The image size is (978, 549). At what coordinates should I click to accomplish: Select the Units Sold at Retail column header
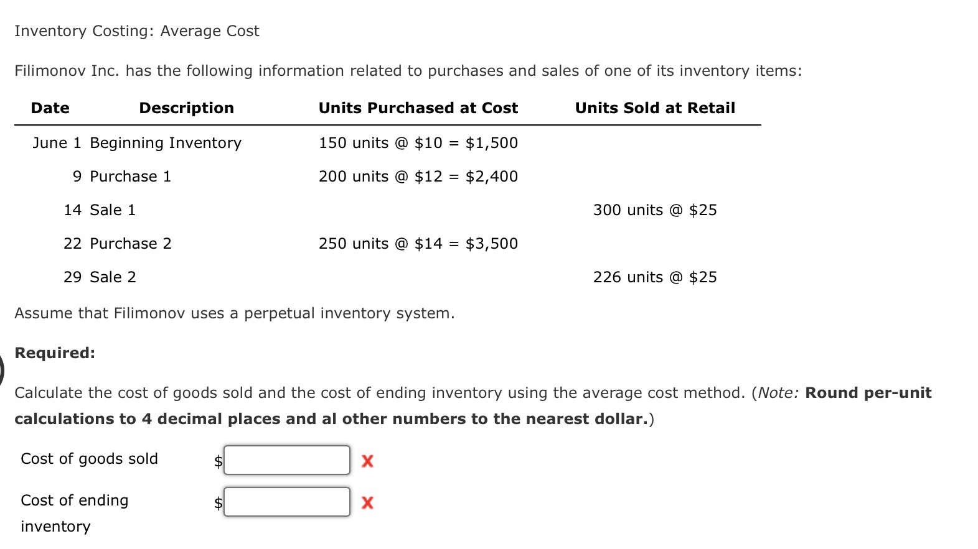pyautogui.click(x=654, y=108)
